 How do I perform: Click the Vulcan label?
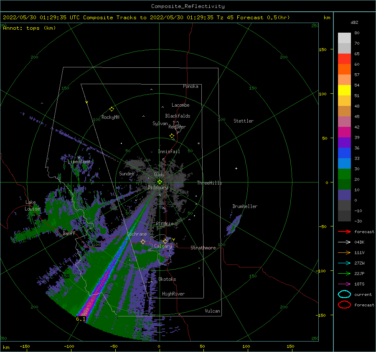[212, 311]
